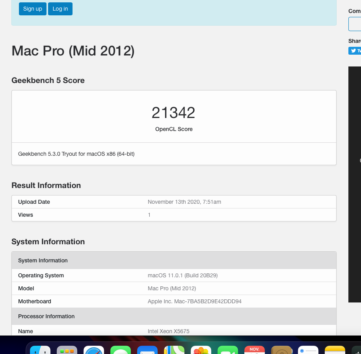
Task: Click the OpenCL Score label
Action: point(174,129)
